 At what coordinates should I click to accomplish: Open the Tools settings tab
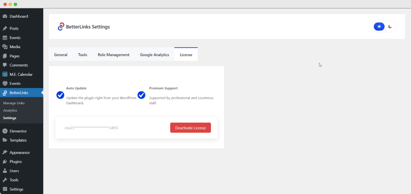pos(83,55)
